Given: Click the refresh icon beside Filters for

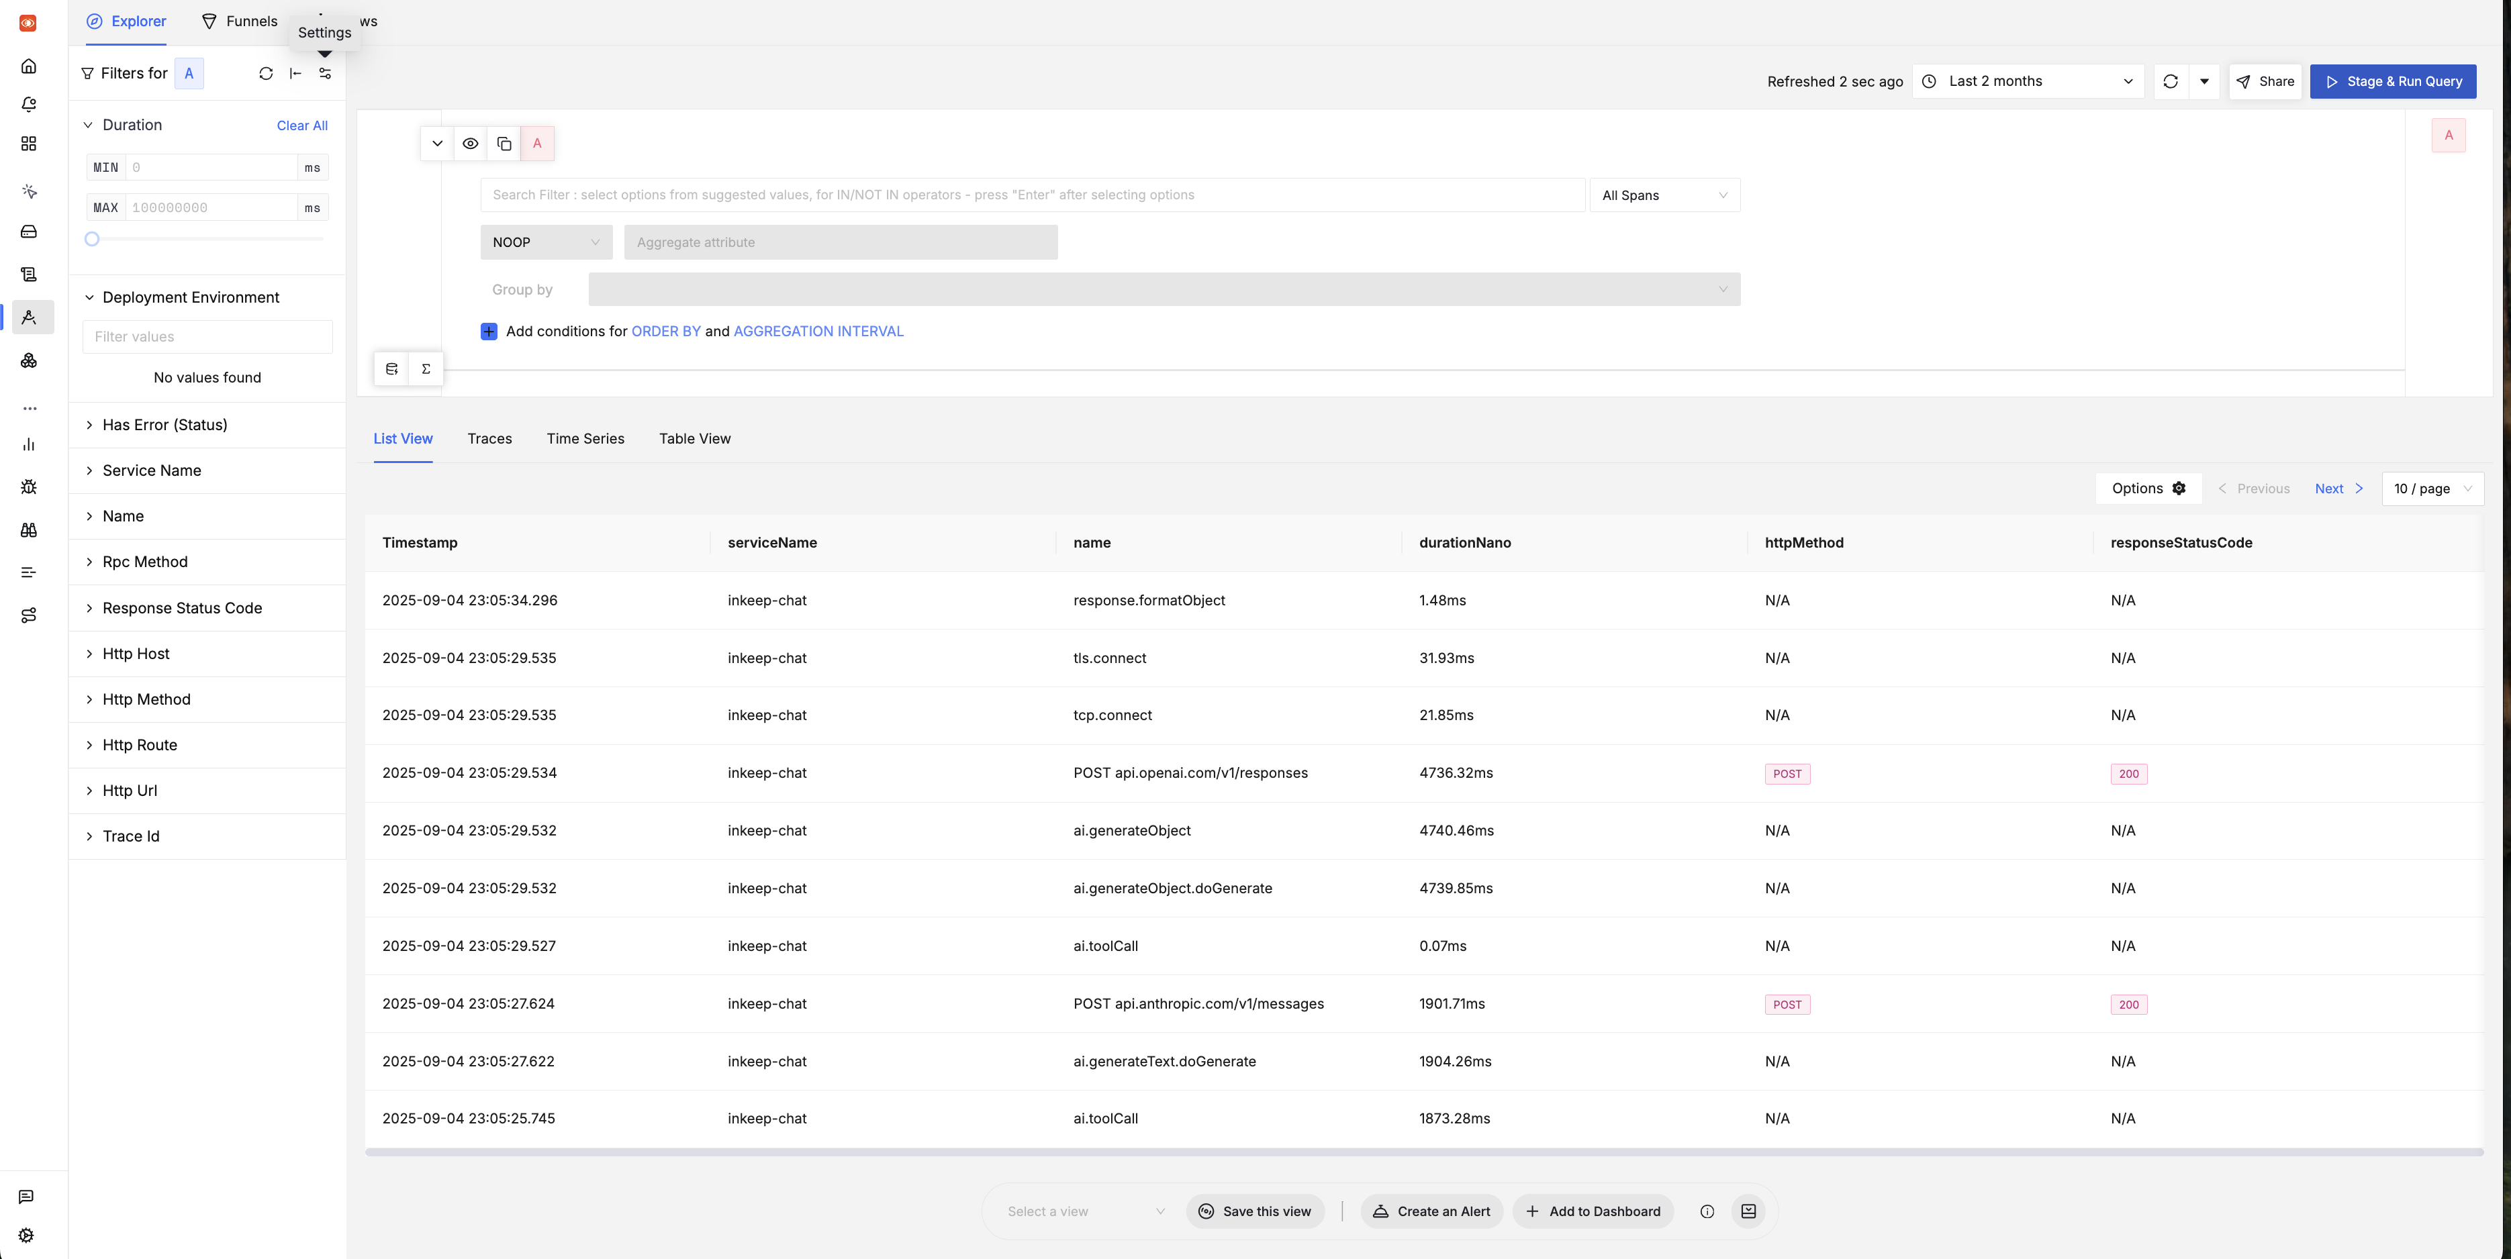Looking at the screenshot, I should point(265,73).
